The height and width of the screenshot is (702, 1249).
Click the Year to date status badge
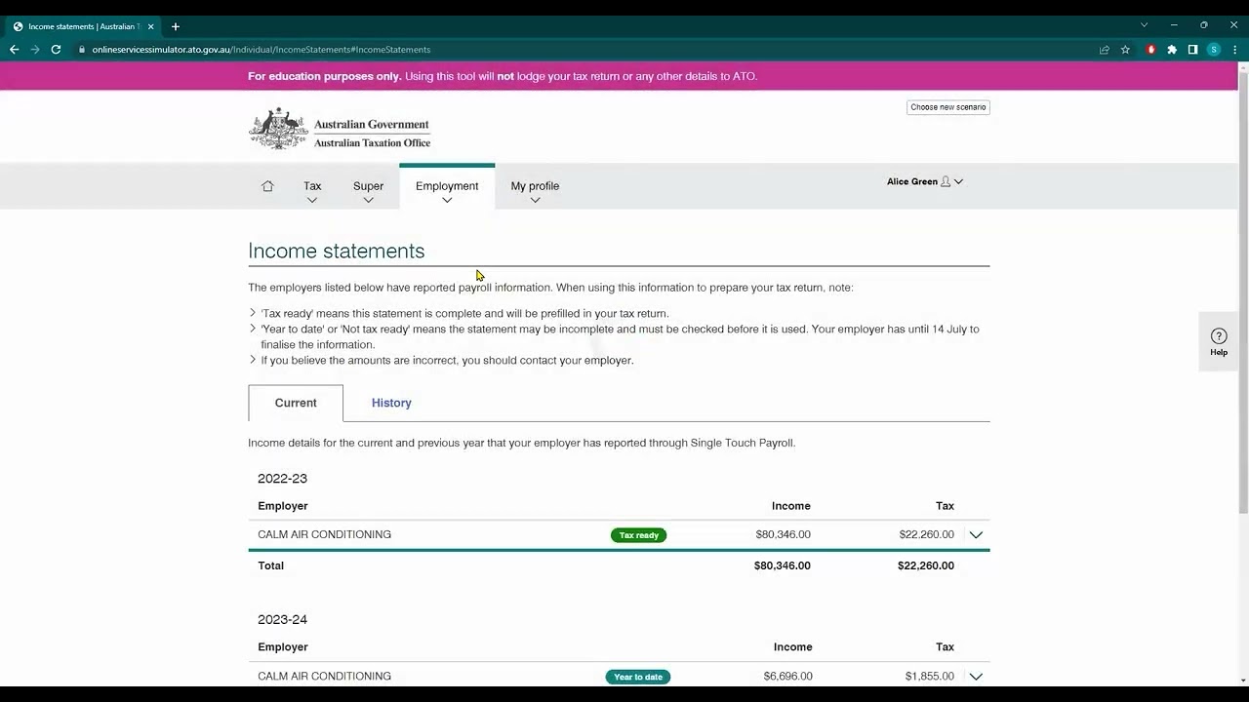[638, 677]
